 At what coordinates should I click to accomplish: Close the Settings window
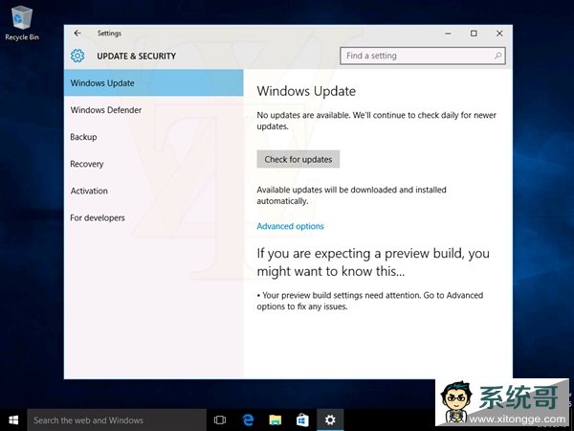pos(499,34)
